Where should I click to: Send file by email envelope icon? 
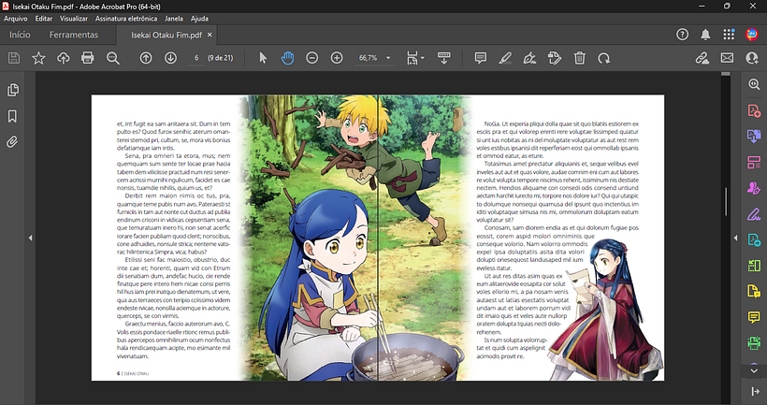click(728, 58)
